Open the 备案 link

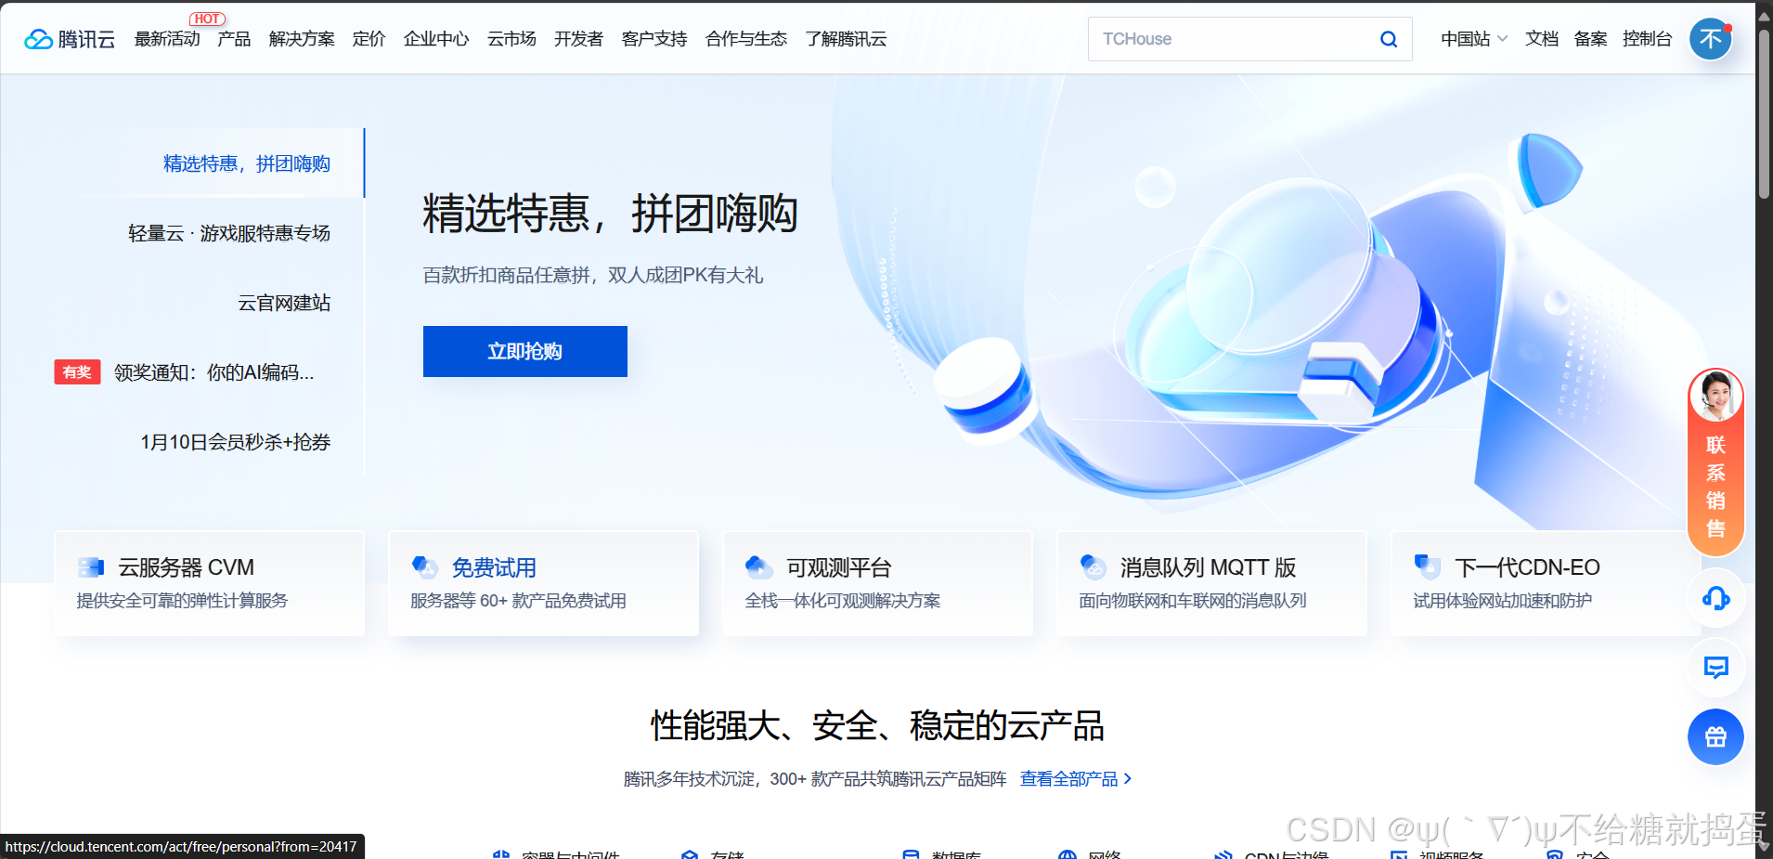[1591, 39]
